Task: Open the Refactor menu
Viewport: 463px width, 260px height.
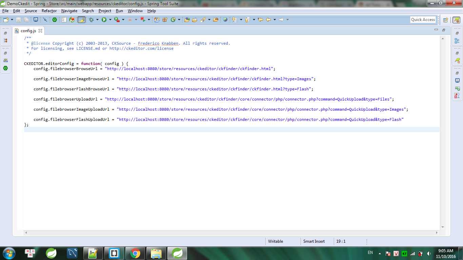Action: click(x=49, y=11)
